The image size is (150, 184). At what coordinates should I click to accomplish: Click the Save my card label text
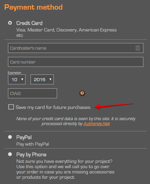pos(53,107)
